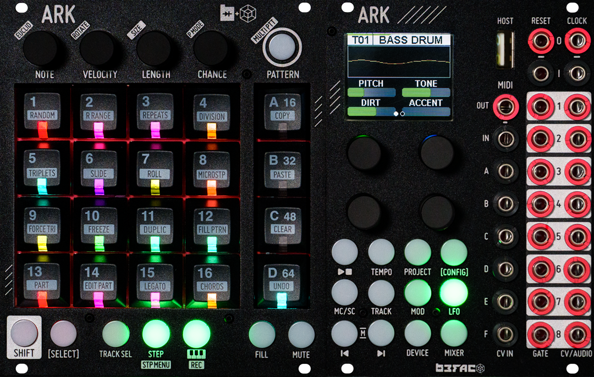Open the CONFIG menu button
This screenshot has width=594, height=377.
454,252
